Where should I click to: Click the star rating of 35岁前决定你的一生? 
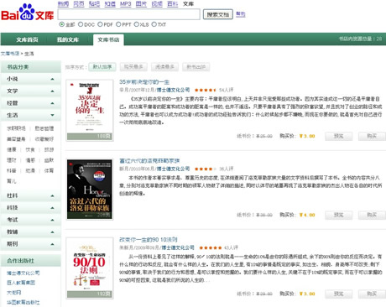click(x=206, y=90)
